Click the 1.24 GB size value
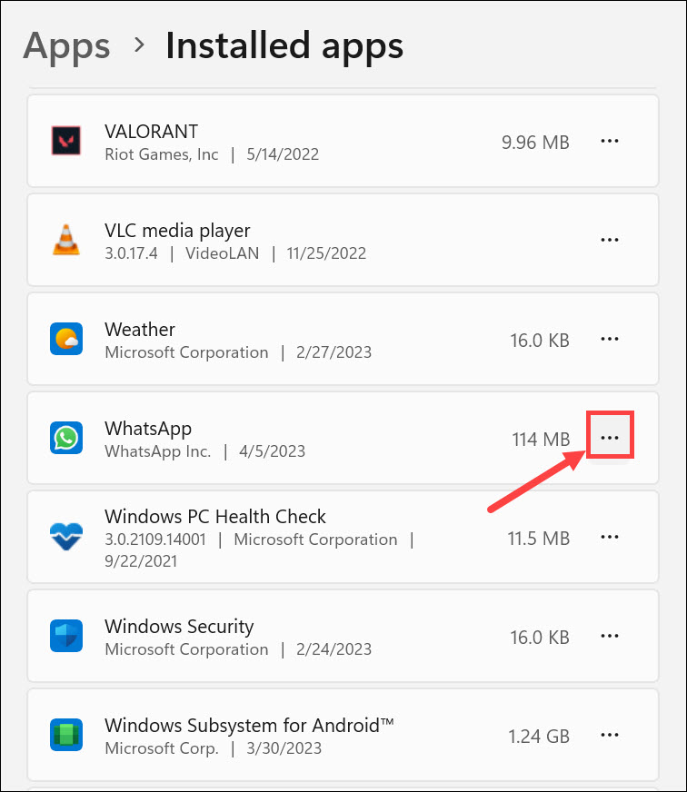 pos(539,737)
